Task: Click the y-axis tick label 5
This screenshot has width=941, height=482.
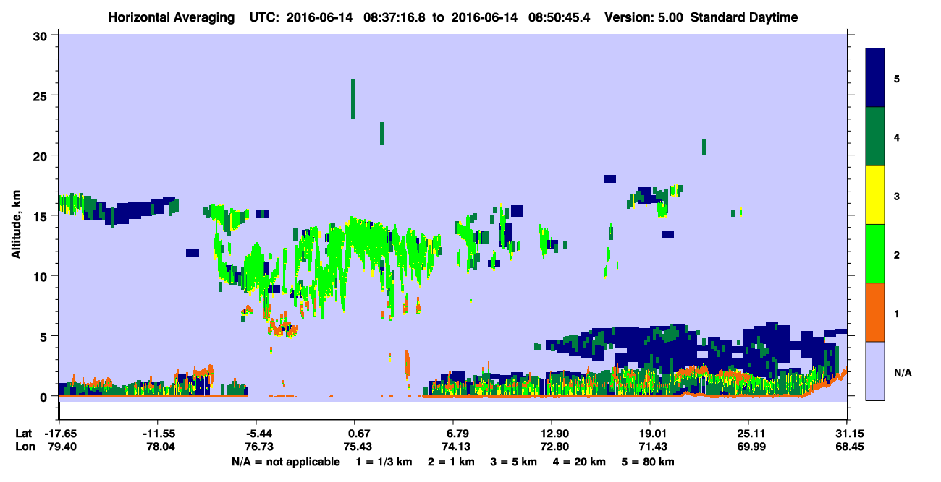Action: tap(45, 336)
